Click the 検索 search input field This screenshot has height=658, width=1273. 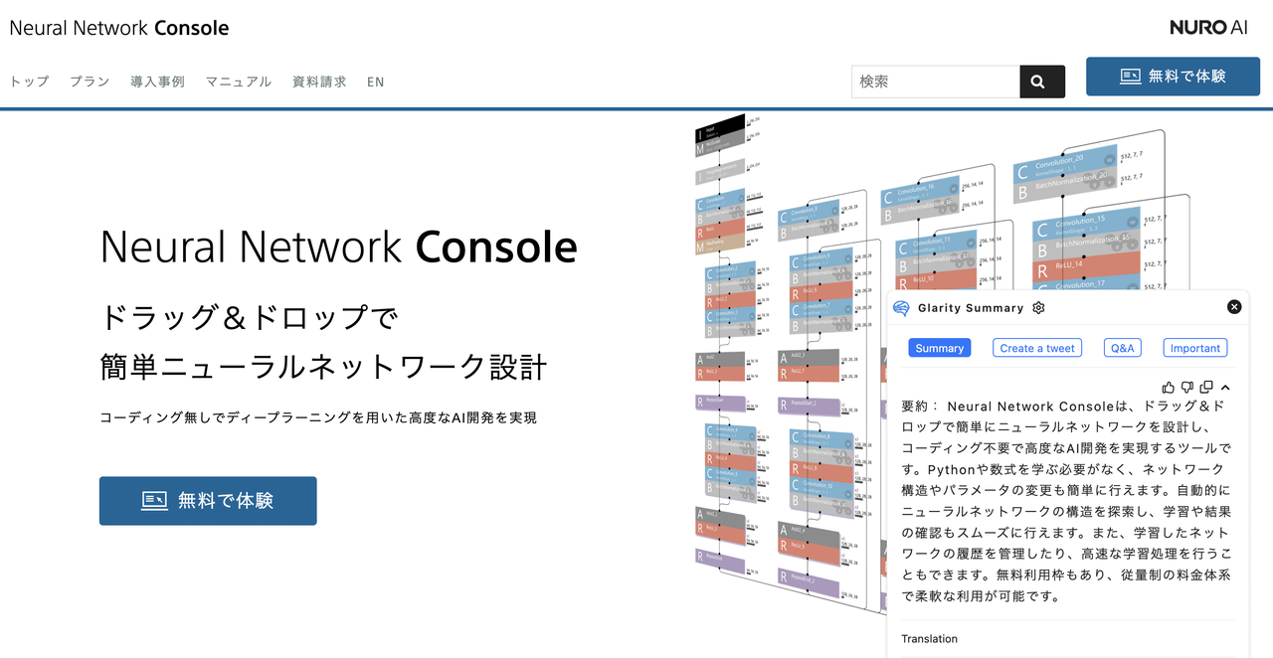point(936,82)
